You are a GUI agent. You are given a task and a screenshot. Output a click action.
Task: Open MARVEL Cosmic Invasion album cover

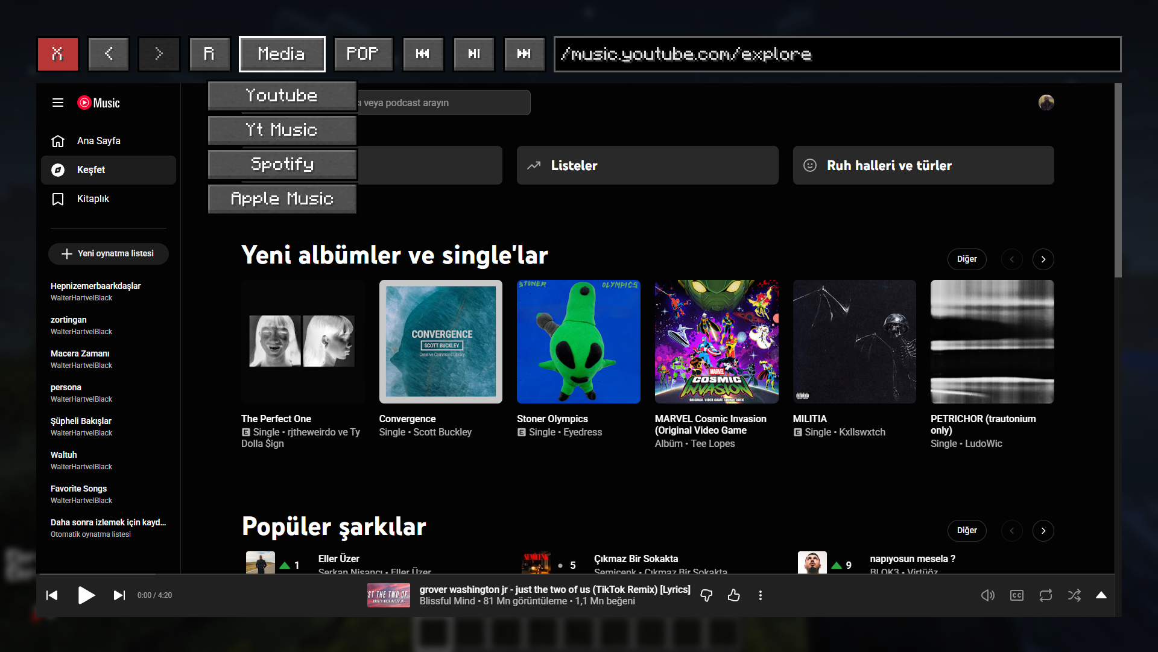coord(717,341)
